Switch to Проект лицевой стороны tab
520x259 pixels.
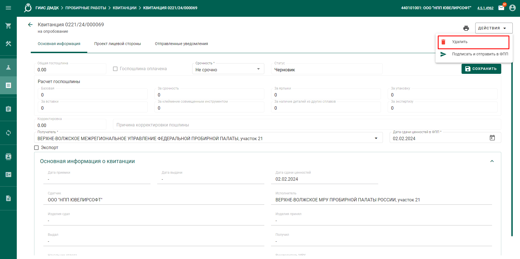(117, 44)
